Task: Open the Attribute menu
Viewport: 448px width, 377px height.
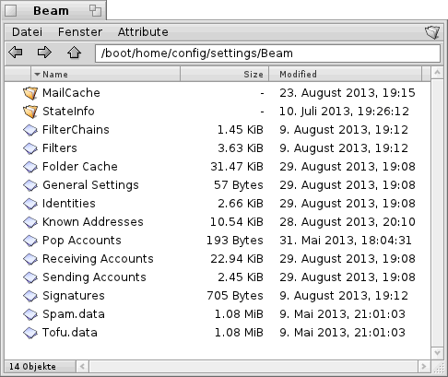Action: point(143,32)
